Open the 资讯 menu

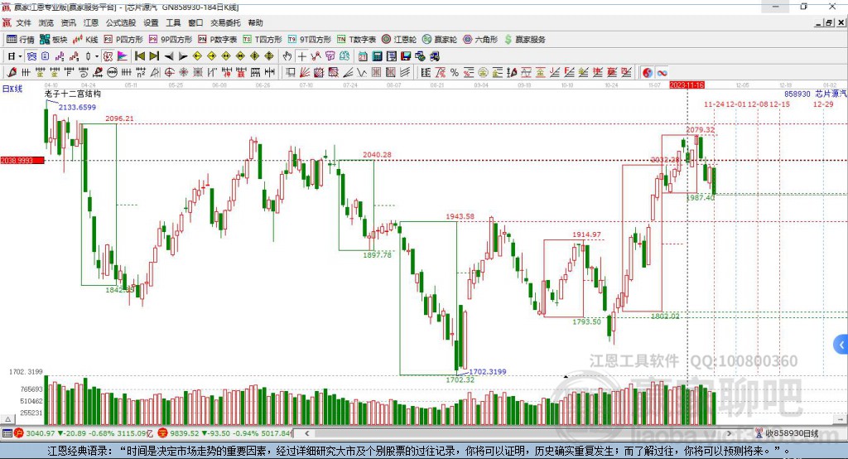coord(68,22)
